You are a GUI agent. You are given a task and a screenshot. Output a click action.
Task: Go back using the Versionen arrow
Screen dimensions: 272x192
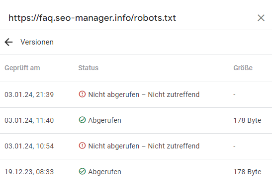point(8,42)
